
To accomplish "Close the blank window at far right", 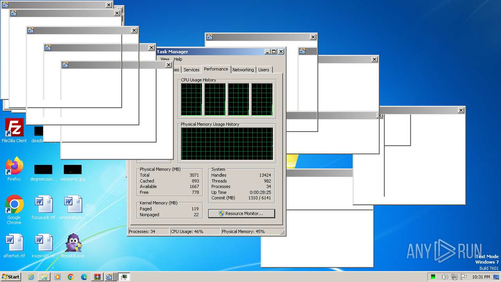I will click(x=461, y=110).
